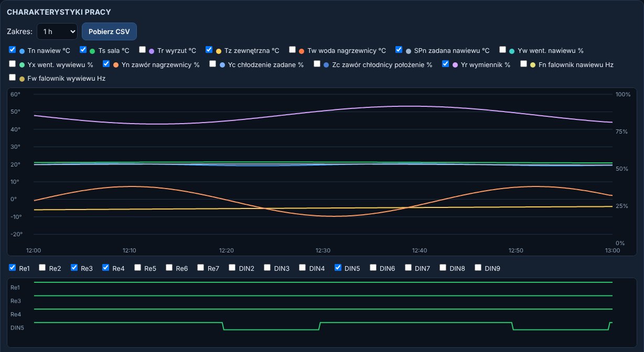Click the 13:00 time axis label

(613, 250)
